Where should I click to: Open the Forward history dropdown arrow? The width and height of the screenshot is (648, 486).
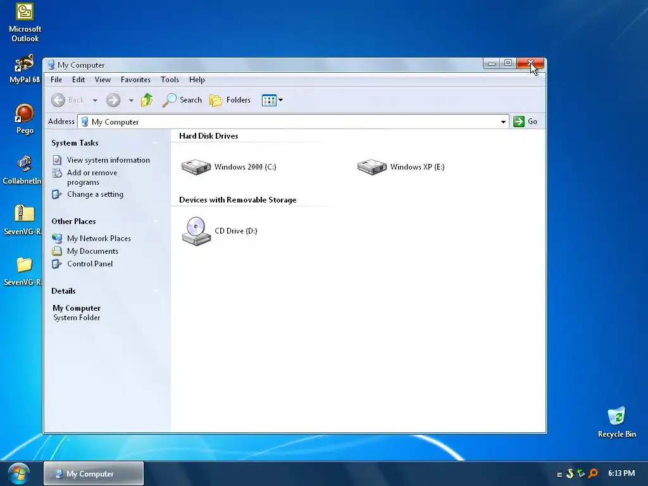(x=131, y=101)
